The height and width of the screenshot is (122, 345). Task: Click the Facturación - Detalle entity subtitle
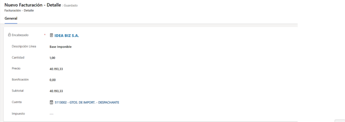(19, 10)
